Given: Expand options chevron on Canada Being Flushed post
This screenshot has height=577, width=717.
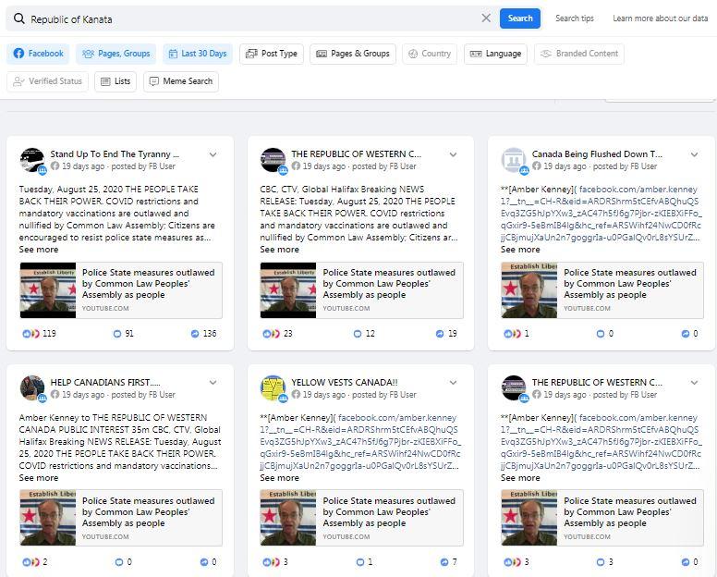Looking at the screenshot, I should tap(694, 154).
